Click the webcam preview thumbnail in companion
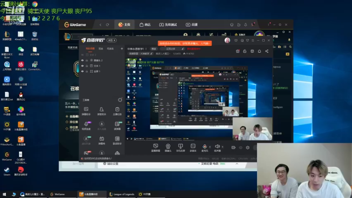The height and width of the screenshot is (198, 352). click(x=252, y=129)
